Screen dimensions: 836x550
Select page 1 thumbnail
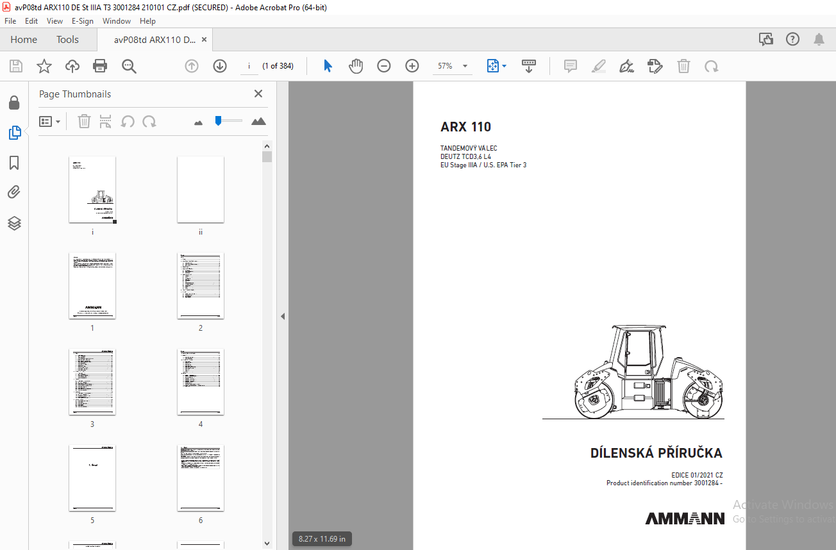[92, 286]
